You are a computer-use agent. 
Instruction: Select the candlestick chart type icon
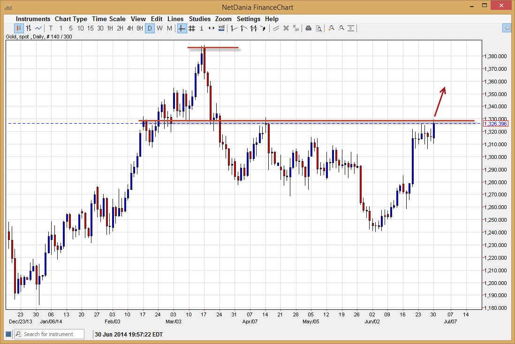coord(19,29)
